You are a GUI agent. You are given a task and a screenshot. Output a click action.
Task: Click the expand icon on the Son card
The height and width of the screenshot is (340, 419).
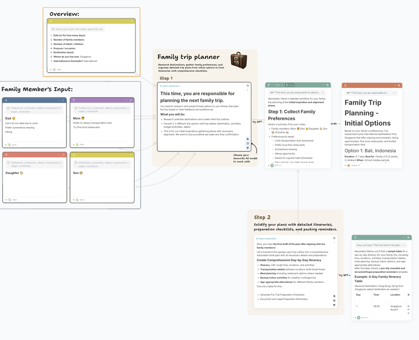click(x=131, y=155)
